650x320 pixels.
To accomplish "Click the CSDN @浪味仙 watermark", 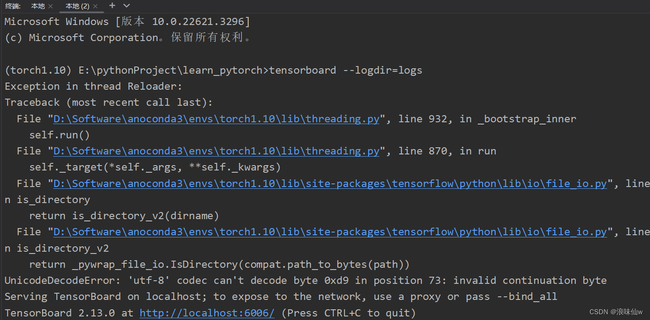I will (x=617, y=312).
